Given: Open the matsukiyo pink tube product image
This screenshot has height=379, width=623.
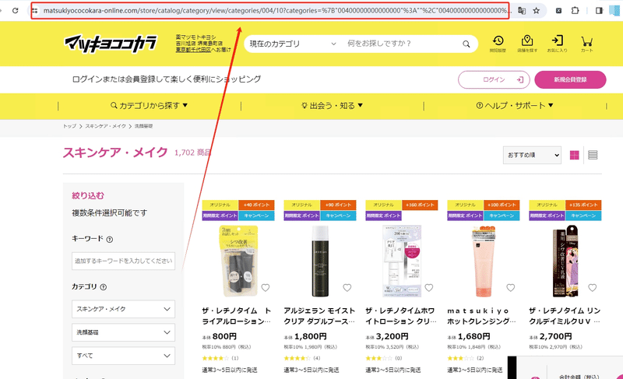Looking at the screenshot, I should pyautogui.click(x=483, y=261).
